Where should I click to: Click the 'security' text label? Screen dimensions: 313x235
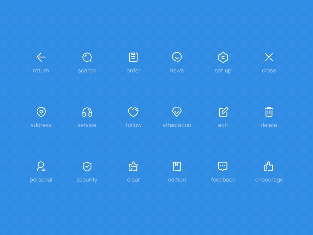click(87, 180)
